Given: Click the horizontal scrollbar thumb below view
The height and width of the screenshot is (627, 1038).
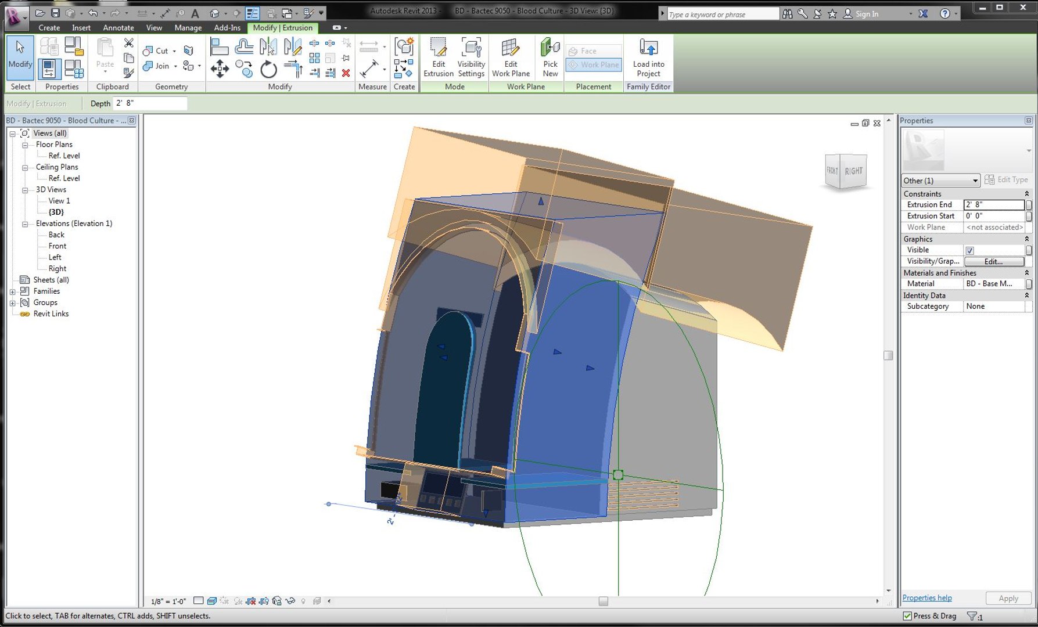Looking at the screenshot, I should [604, 601].
